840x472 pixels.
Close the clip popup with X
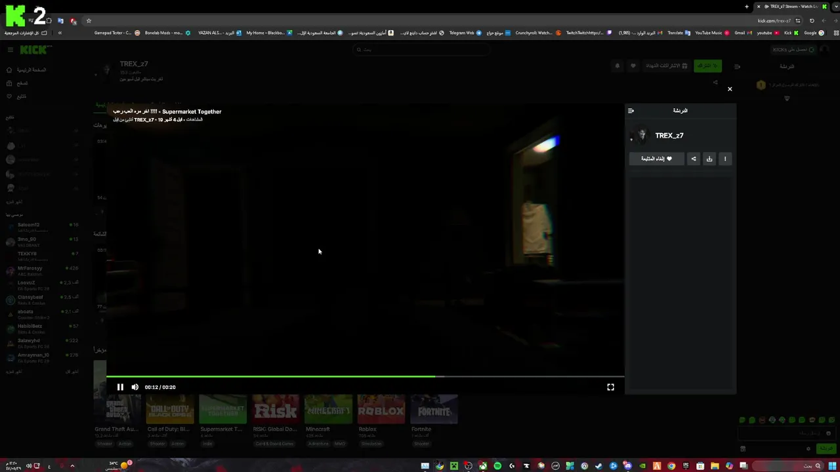click(730, 88)
